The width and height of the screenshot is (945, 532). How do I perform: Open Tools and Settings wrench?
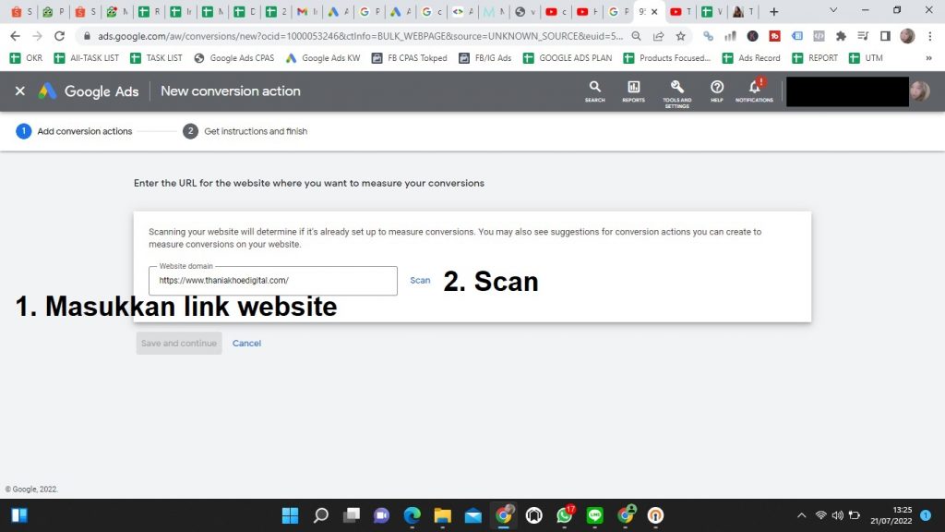click(676, 89)
